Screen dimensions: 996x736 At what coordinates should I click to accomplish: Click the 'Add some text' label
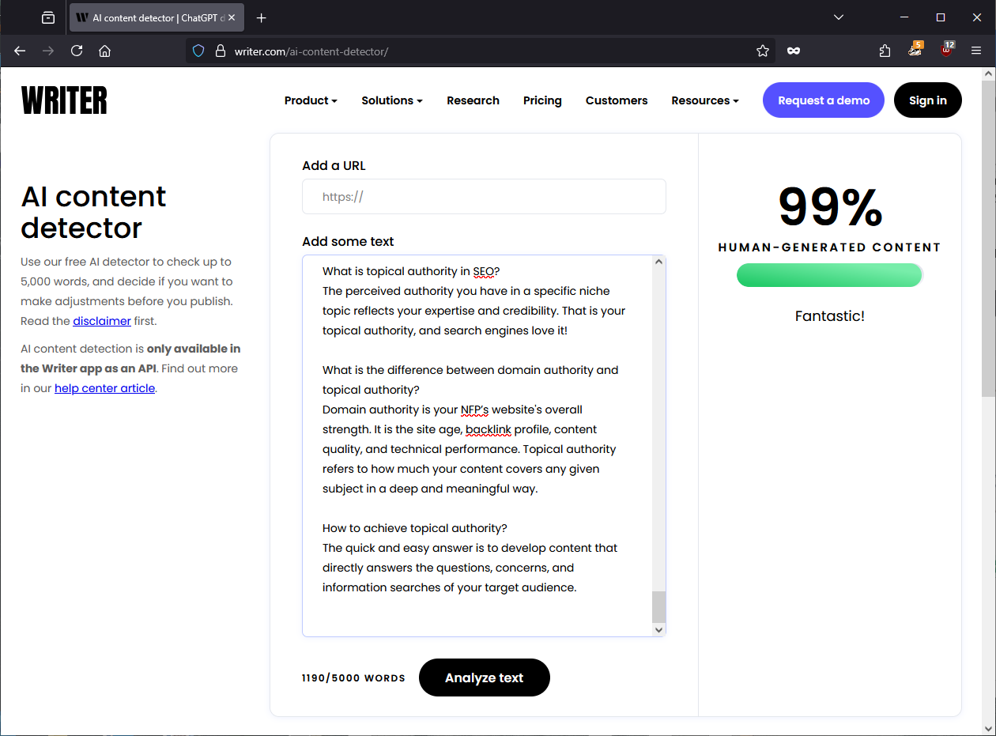348,241
